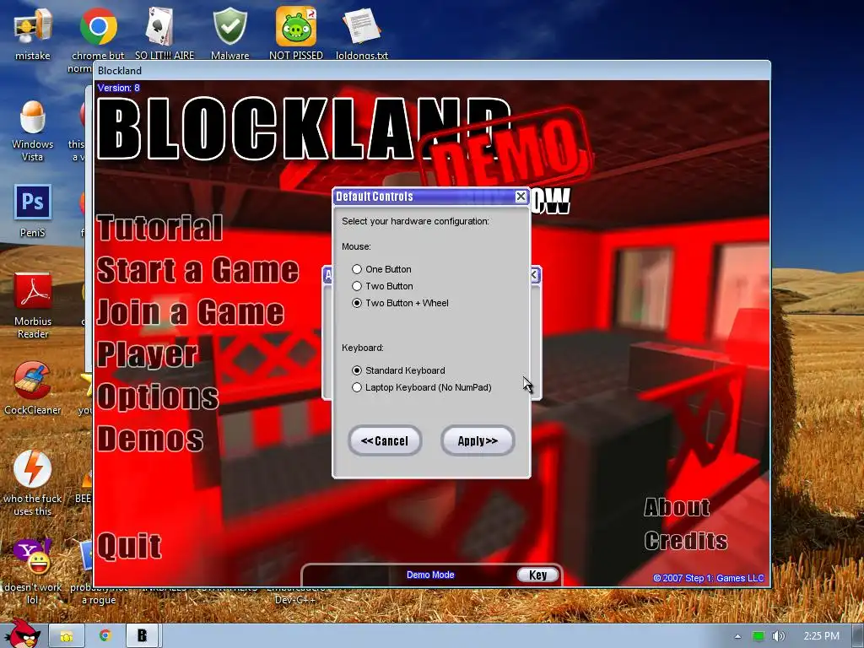This screenshot has height=648, width=864.
Task: Click the Blockland window title bar
Action: pos(431,71)
